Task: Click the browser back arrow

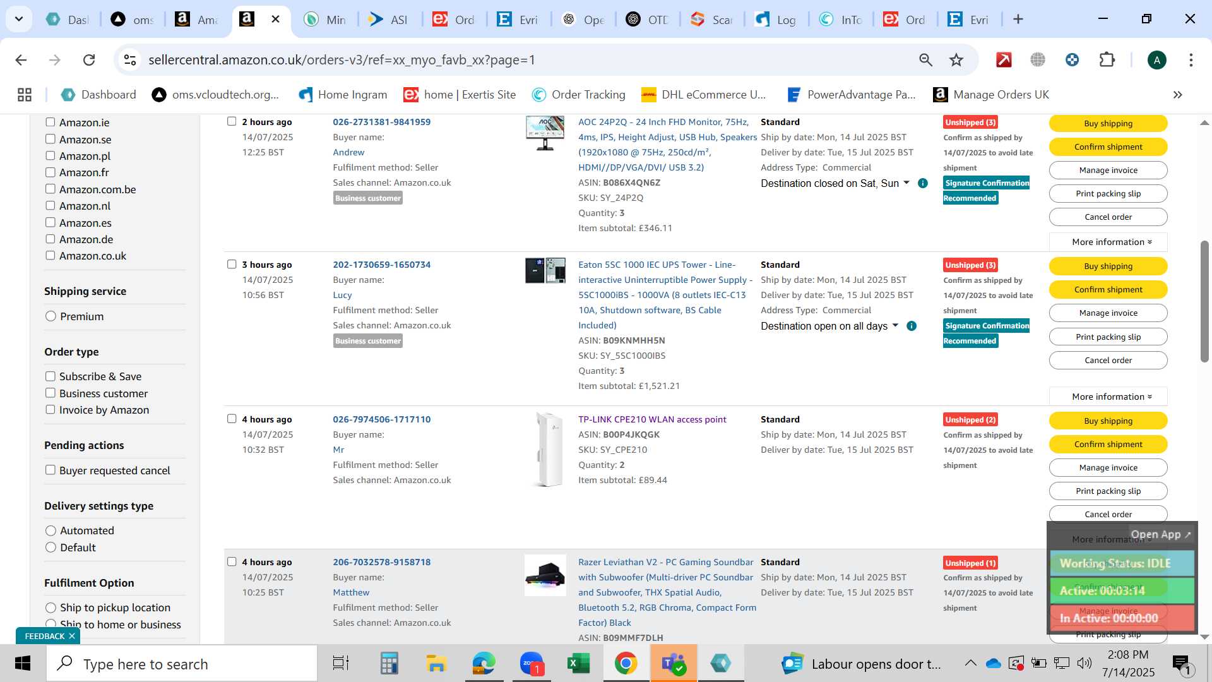Action: click(21, 60)
